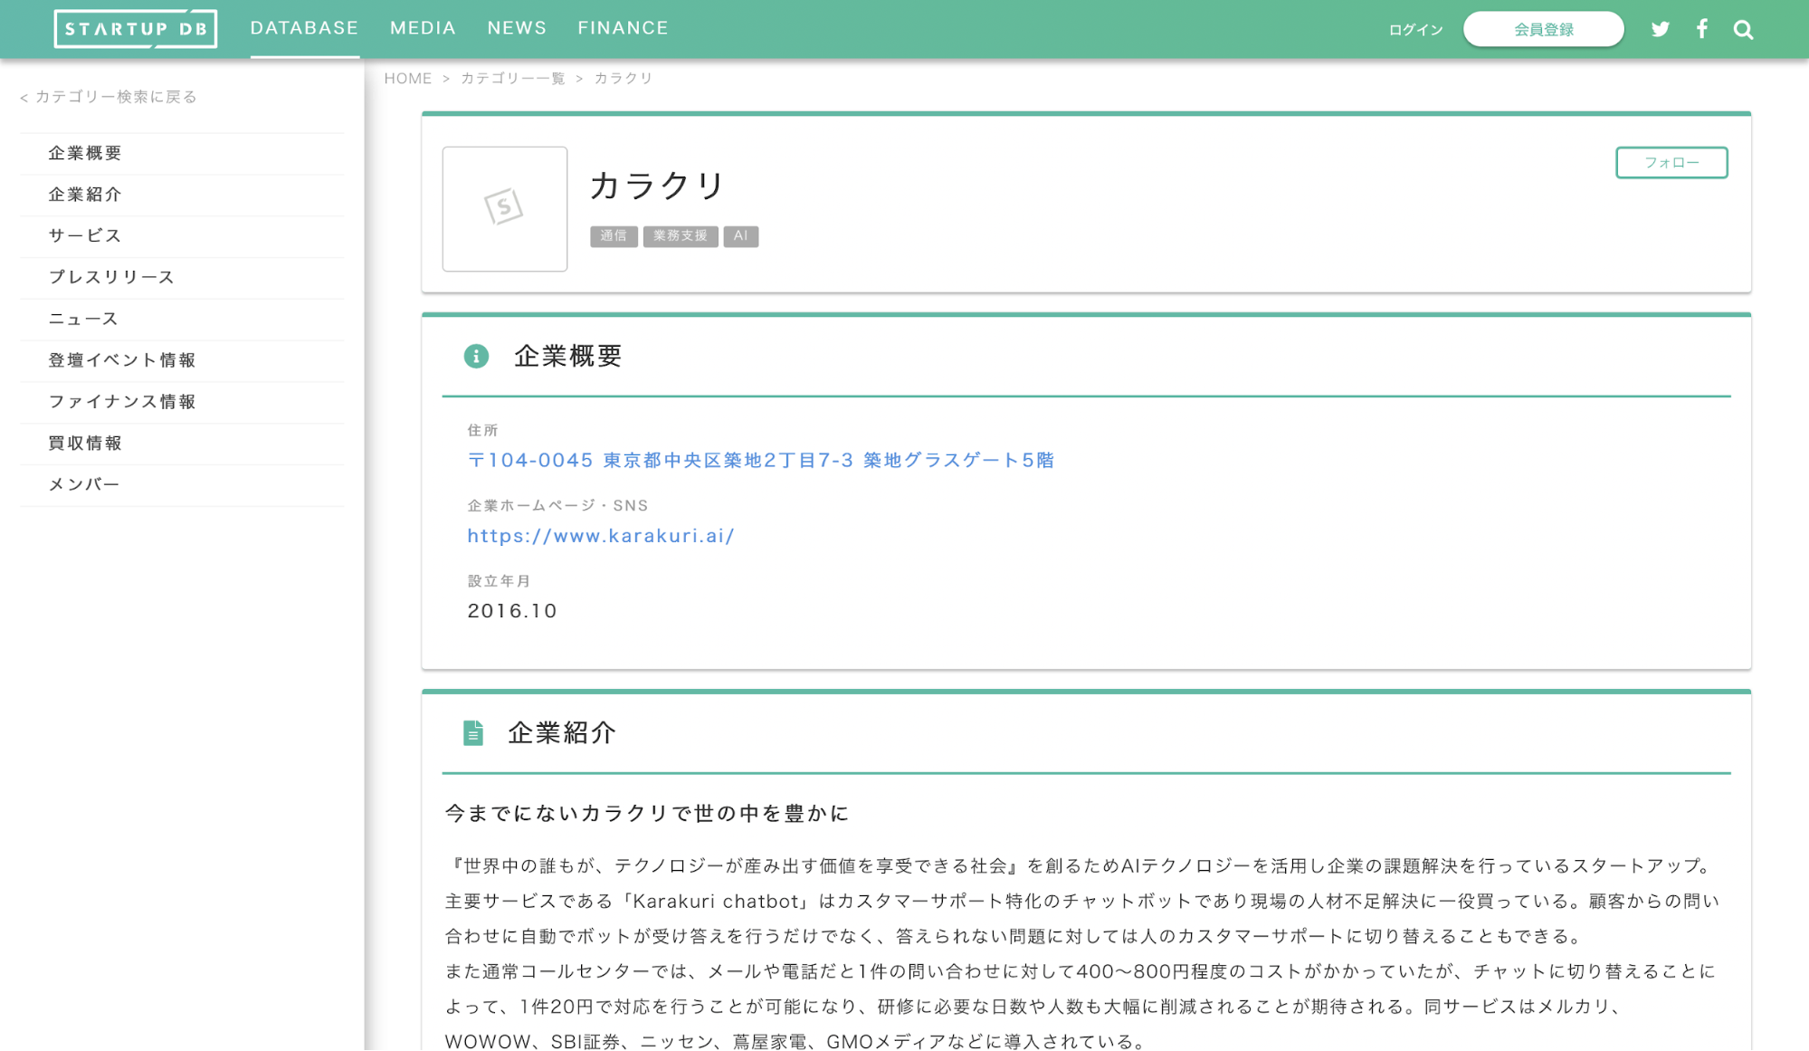1809x1051 pixels.
Task: Click the search magnifier icon
Action: 1743,30
